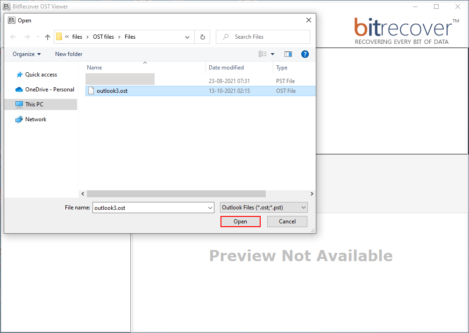Click the blue Help question mark icon

click(x=305, y=54)
